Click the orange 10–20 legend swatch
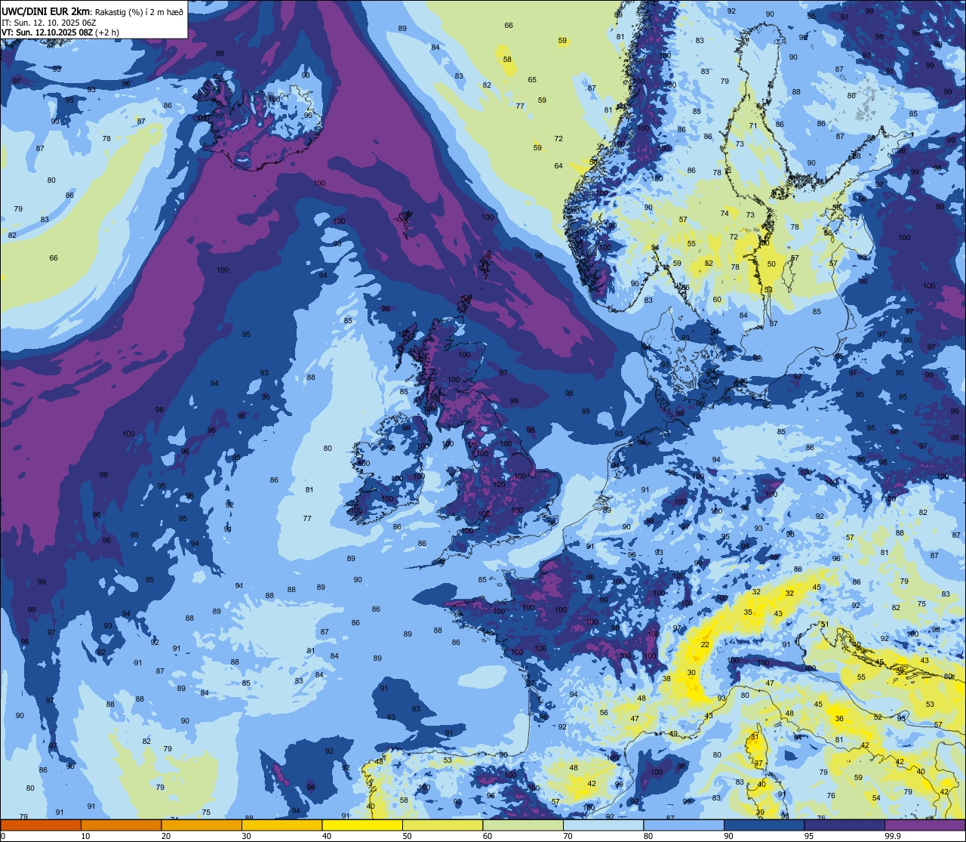The image size is (966, 842). click(121, 825)
